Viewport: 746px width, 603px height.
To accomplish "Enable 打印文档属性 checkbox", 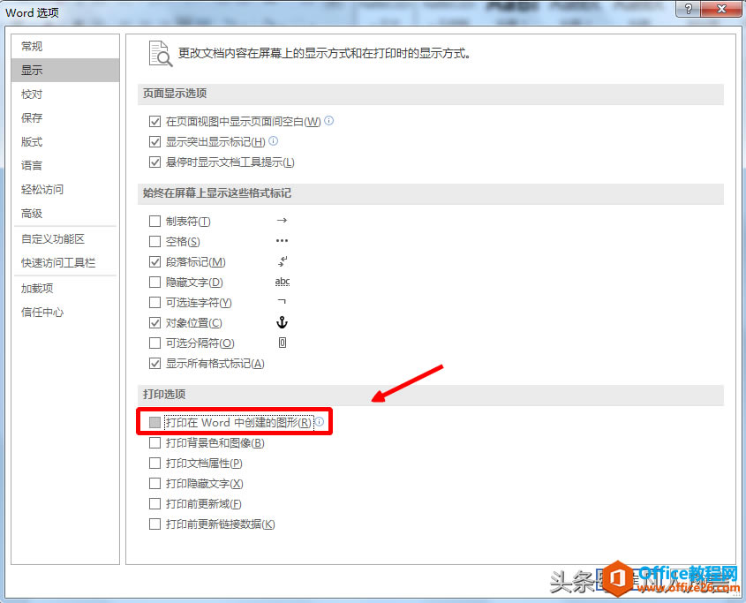I will (x=154, y=464).
